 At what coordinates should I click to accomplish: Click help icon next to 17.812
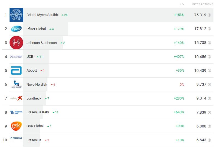tap(209, 29)
